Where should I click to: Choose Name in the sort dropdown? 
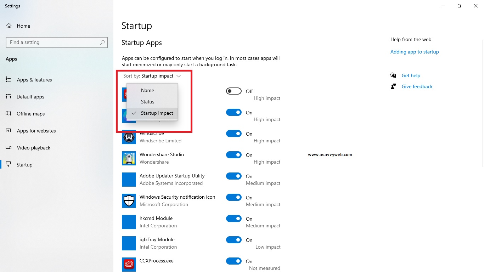click(x=147, y=90)
